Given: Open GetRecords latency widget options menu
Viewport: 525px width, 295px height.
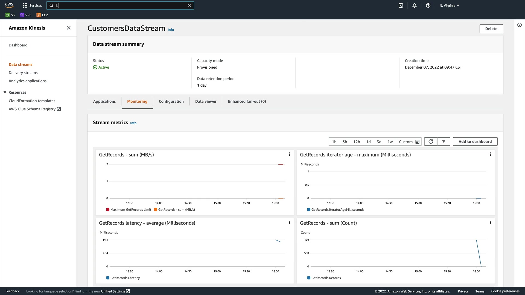Looking at the screenshot, I should click(x=289, y=223).
